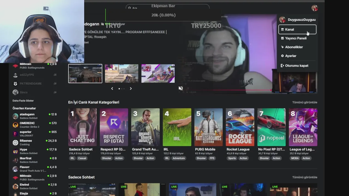The width and height of the screenshot is (349, 196).
Task: Click the Sinco offline channel avatar
Action: coord(16,92)
